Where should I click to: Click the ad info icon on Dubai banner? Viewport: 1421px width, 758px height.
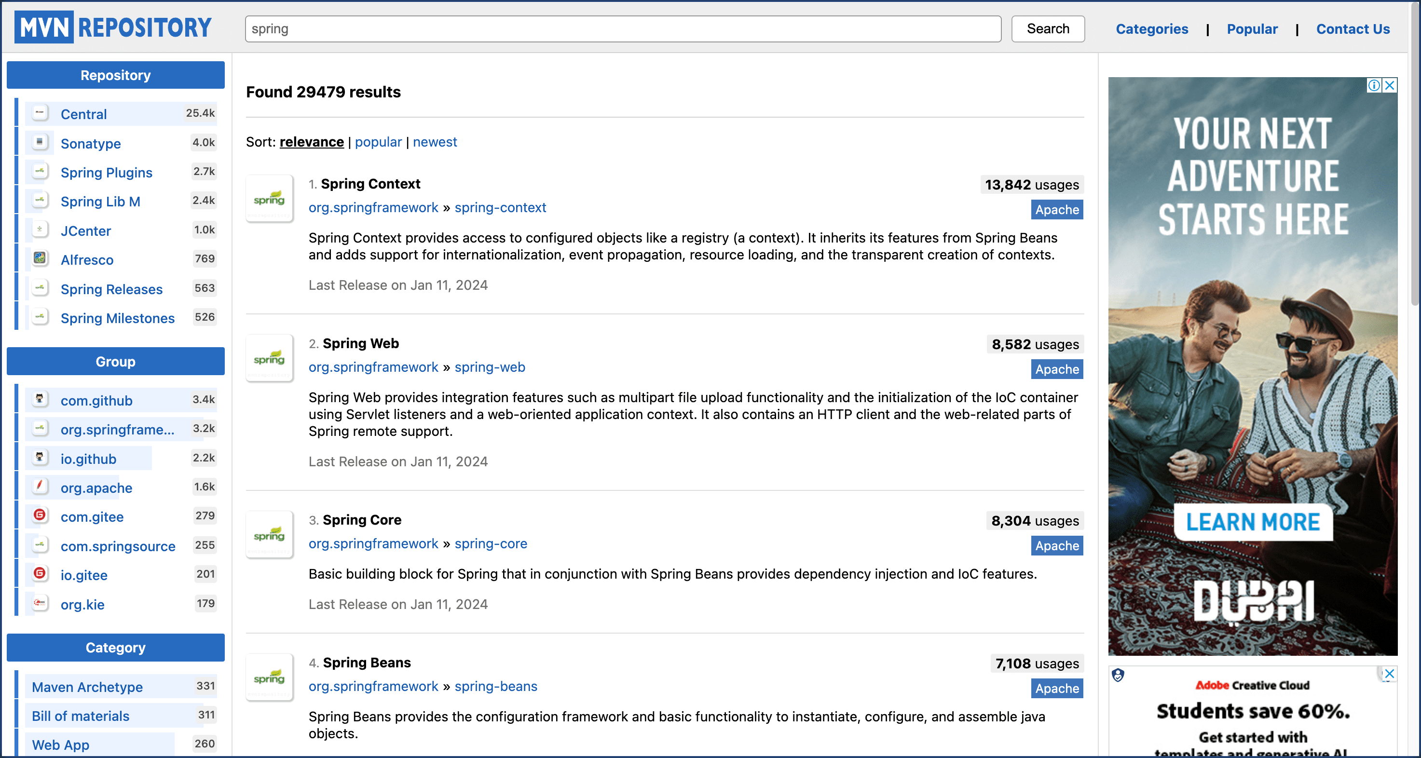tap(1374, 85)
